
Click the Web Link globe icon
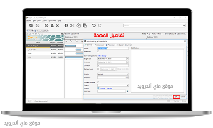(x=127, y=91)
